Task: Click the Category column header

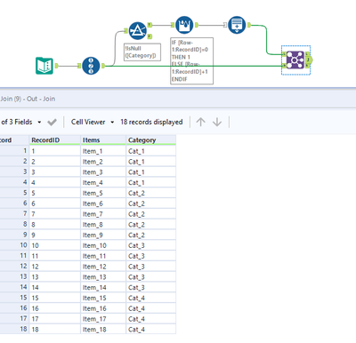Action: coord(151,140)
